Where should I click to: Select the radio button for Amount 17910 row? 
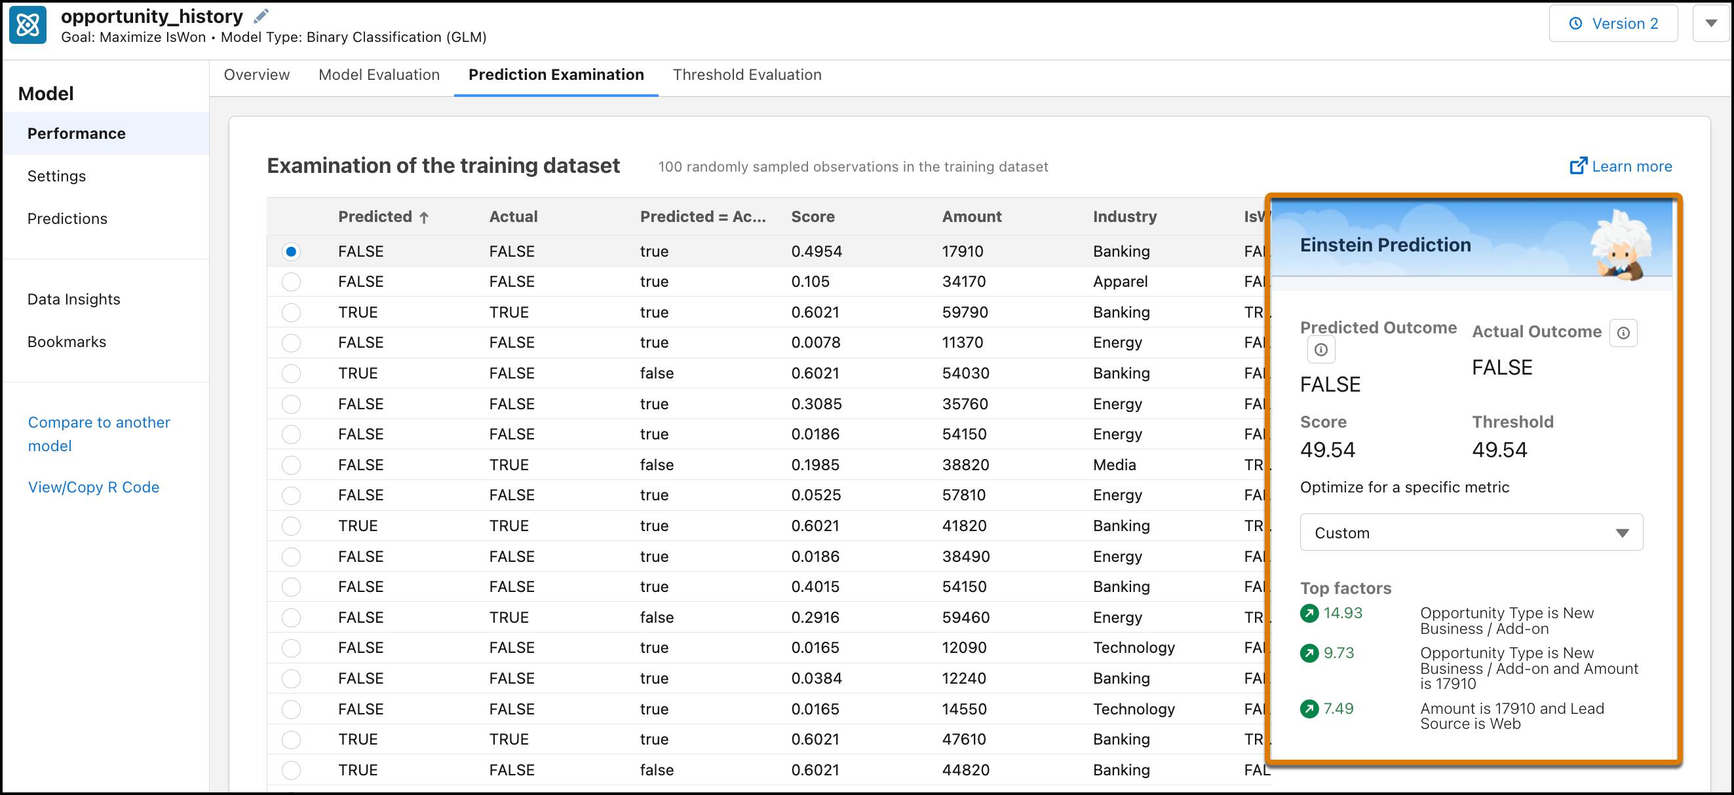tap(291, 251)
